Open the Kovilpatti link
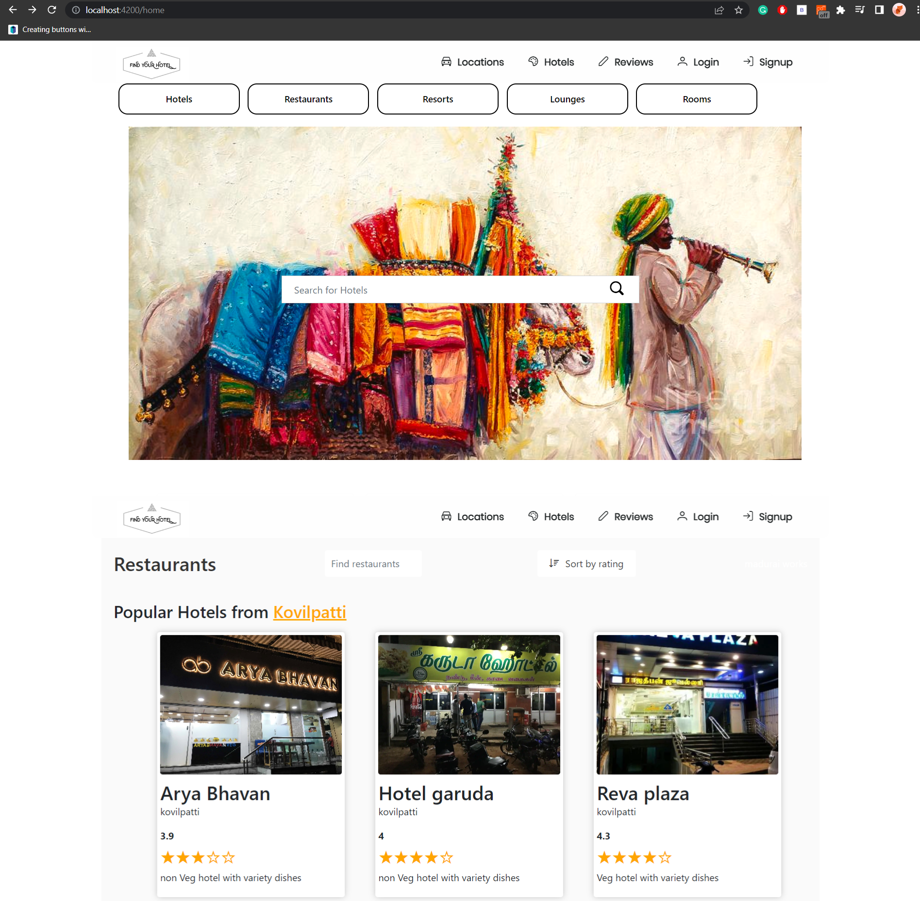Image resolution: width=920 pixels, height=901 pixels. pyautogui.click(x=310, y=612)
